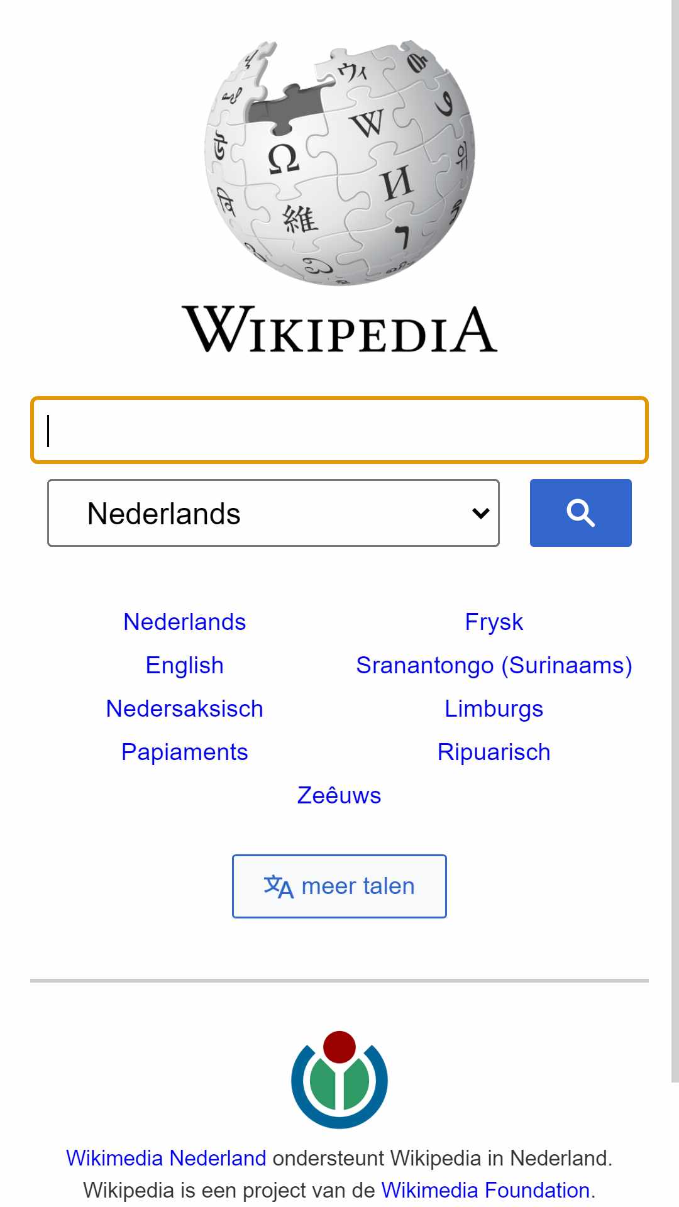Focus the Wikipedia search text field
The image size is (679, 1207).
pos(339,430)
